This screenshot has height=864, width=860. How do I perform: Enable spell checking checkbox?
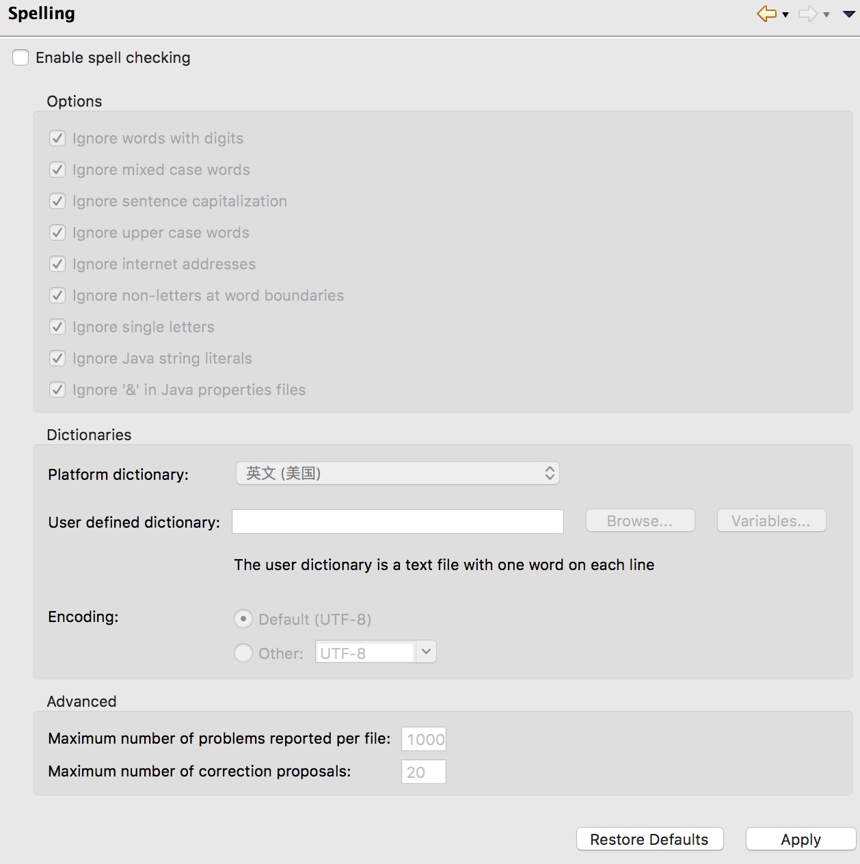click(x=21, y=57)
